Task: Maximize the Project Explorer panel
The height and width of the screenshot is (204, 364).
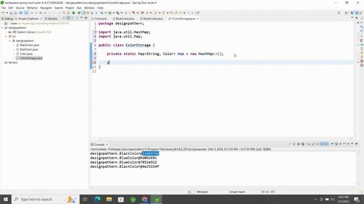Action: (x=86, y=18)
